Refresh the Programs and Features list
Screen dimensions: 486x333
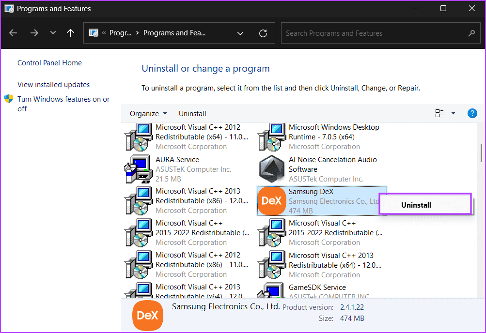tap(263, 33)
